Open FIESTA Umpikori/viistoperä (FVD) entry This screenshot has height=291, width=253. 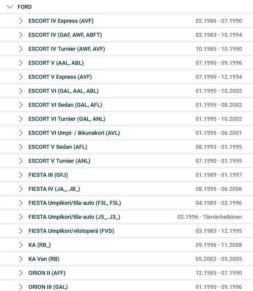pos(126,231)
